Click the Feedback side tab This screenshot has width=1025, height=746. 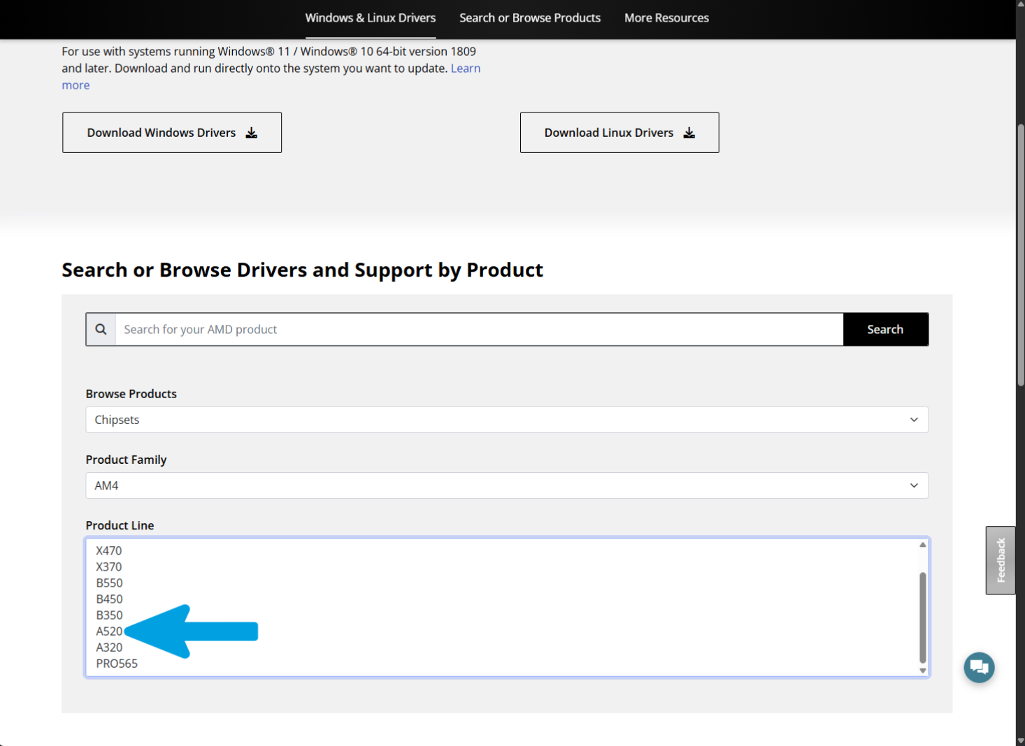[x=1001, y=560]
